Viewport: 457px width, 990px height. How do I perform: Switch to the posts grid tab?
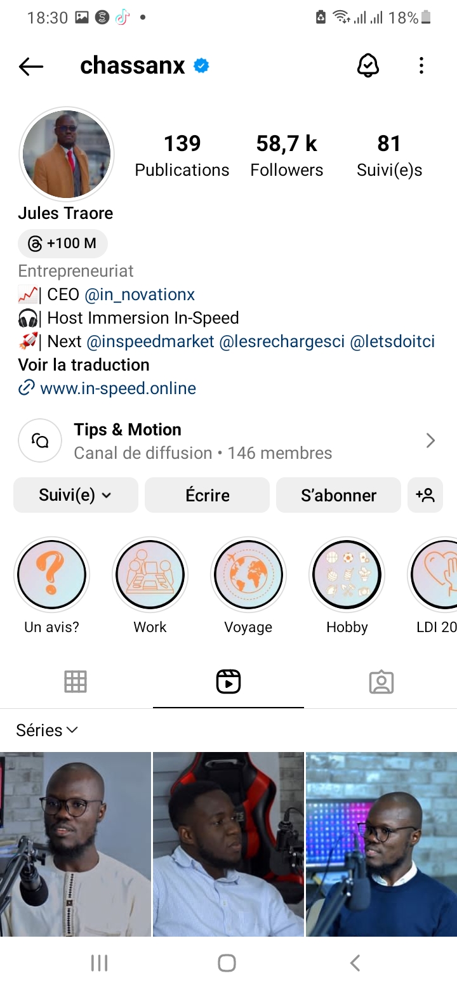[x=76, y=682]
